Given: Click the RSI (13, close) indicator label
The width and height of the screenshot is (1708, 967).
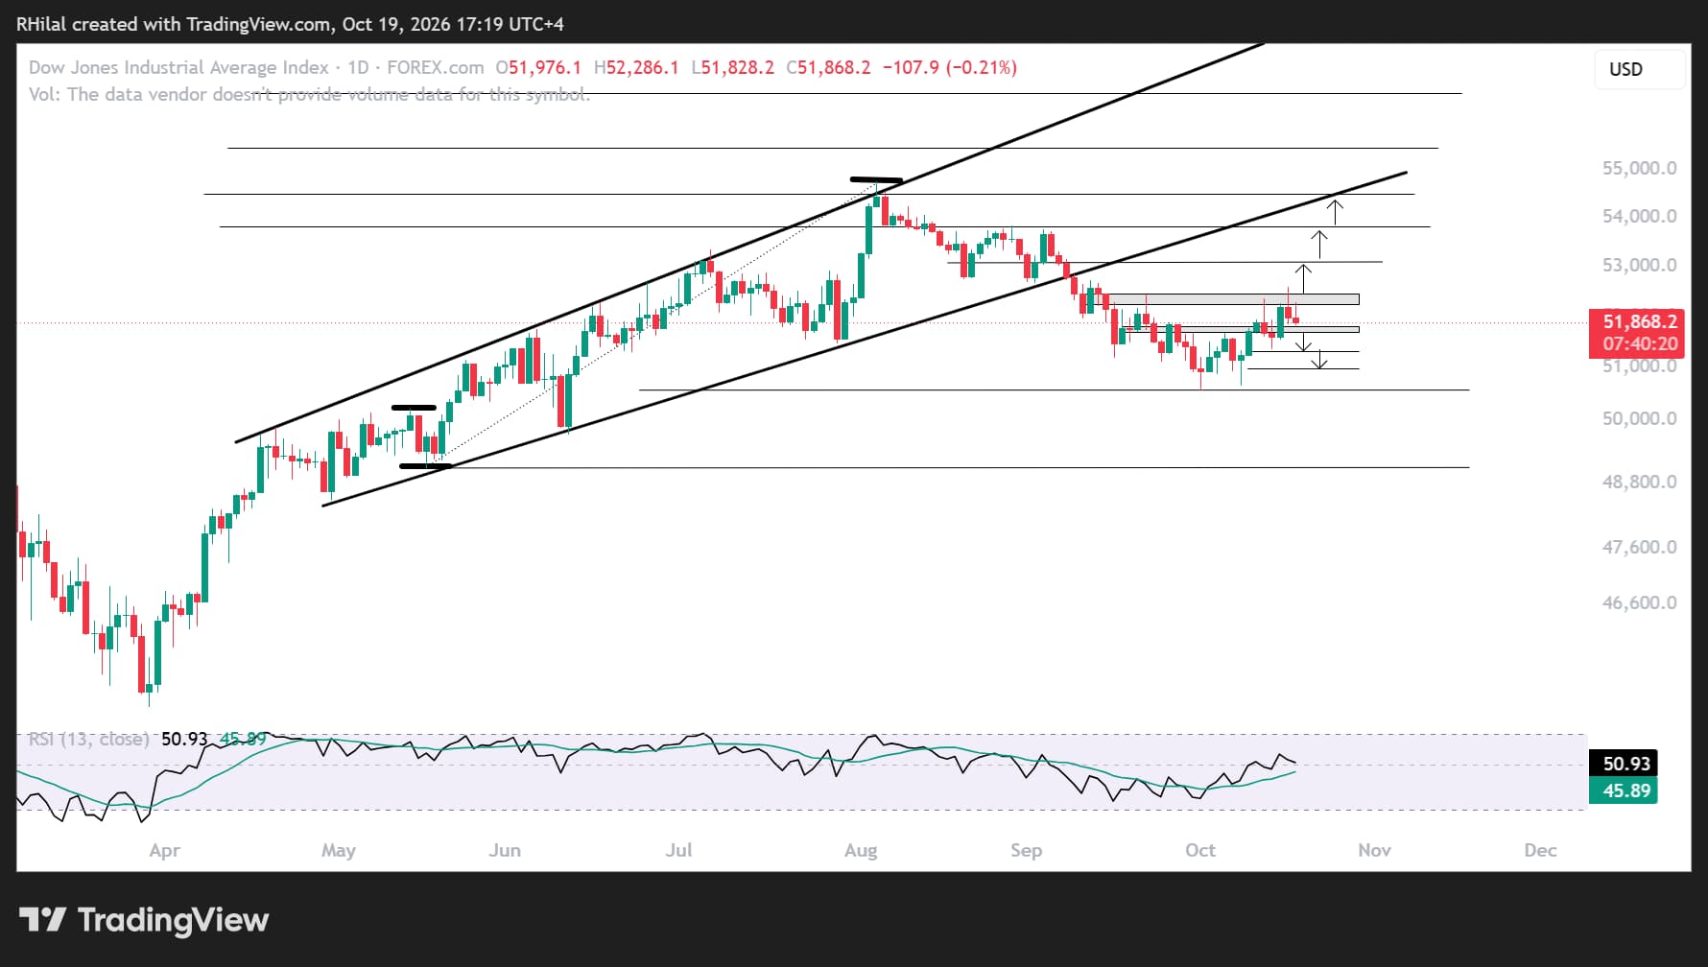Looking at the screenshot, I should [88, 739].
